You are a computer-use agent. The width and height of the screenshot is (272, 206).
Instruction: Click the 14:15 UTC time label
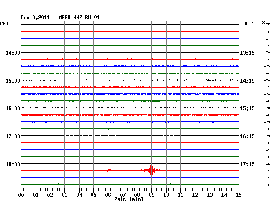click(x=247, y=81)
